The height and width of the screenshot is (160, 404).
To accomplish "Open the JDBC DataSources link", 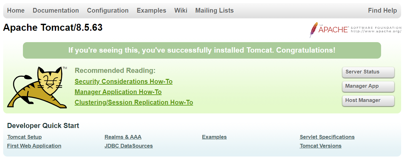I will (129, 146).
